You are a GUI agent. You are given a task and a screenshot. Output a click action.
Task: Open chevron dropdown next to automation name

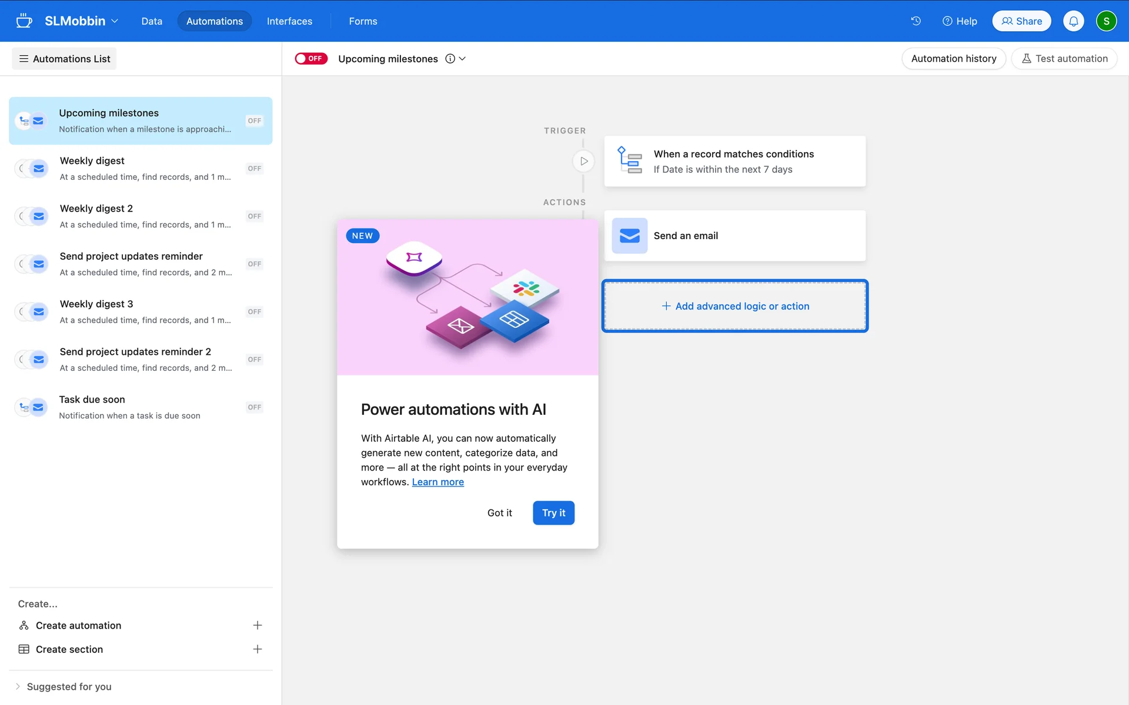tap(463, 59)
